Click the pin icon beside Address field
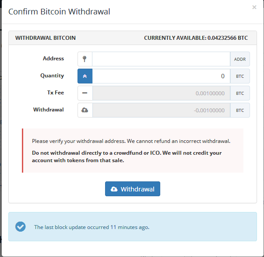Screen dimensions: 264x257 click(x=85, y=59)
